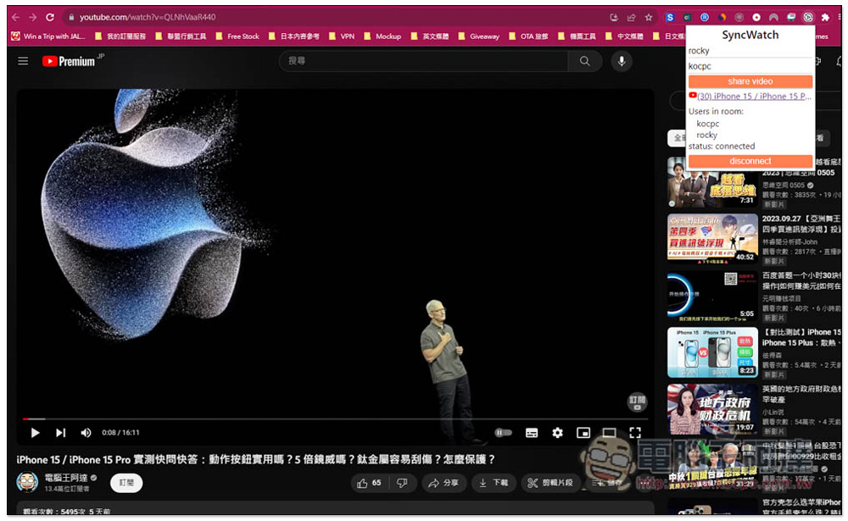Enable miniplayer mode
Screen dimensions: 848x521
583,433
